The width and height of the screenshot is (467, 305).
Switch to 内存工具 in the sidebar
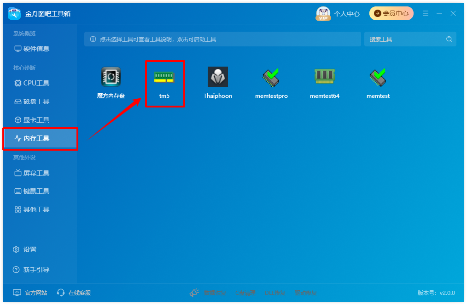tap(40, 138)
